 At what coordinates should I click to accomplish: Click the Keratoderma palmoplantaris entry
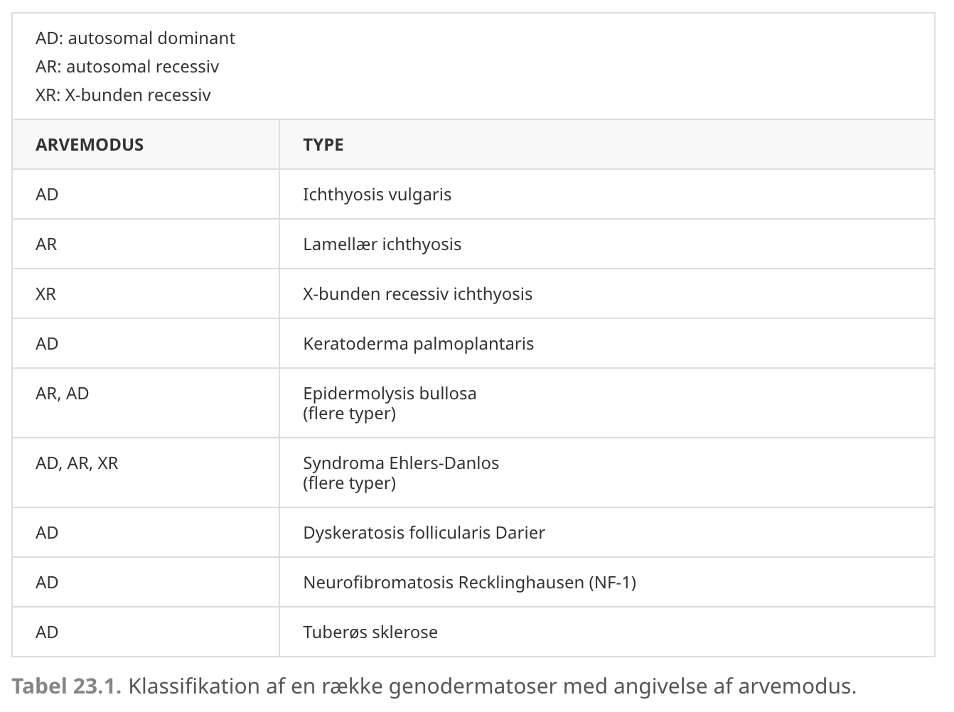(418, 343)
